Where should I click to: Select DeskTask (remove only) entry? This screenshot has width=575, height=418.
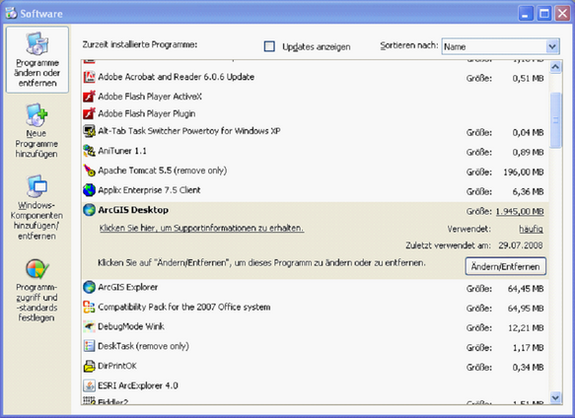pyautogui.click(x=315, y=346)
